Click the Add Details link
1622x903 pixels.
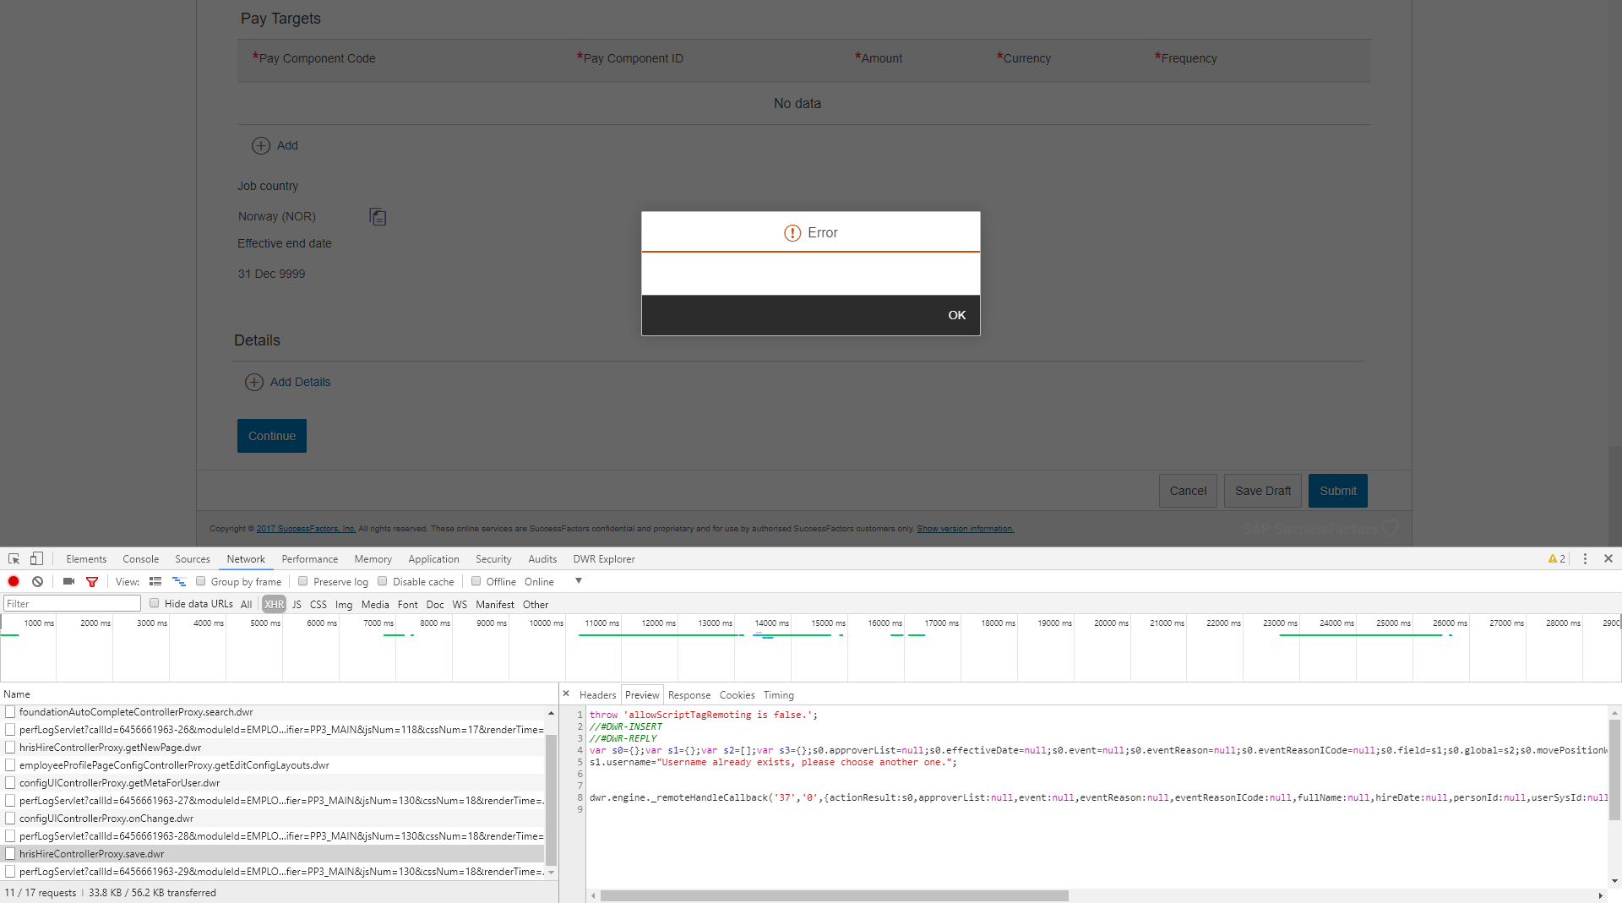pos(301,382)
